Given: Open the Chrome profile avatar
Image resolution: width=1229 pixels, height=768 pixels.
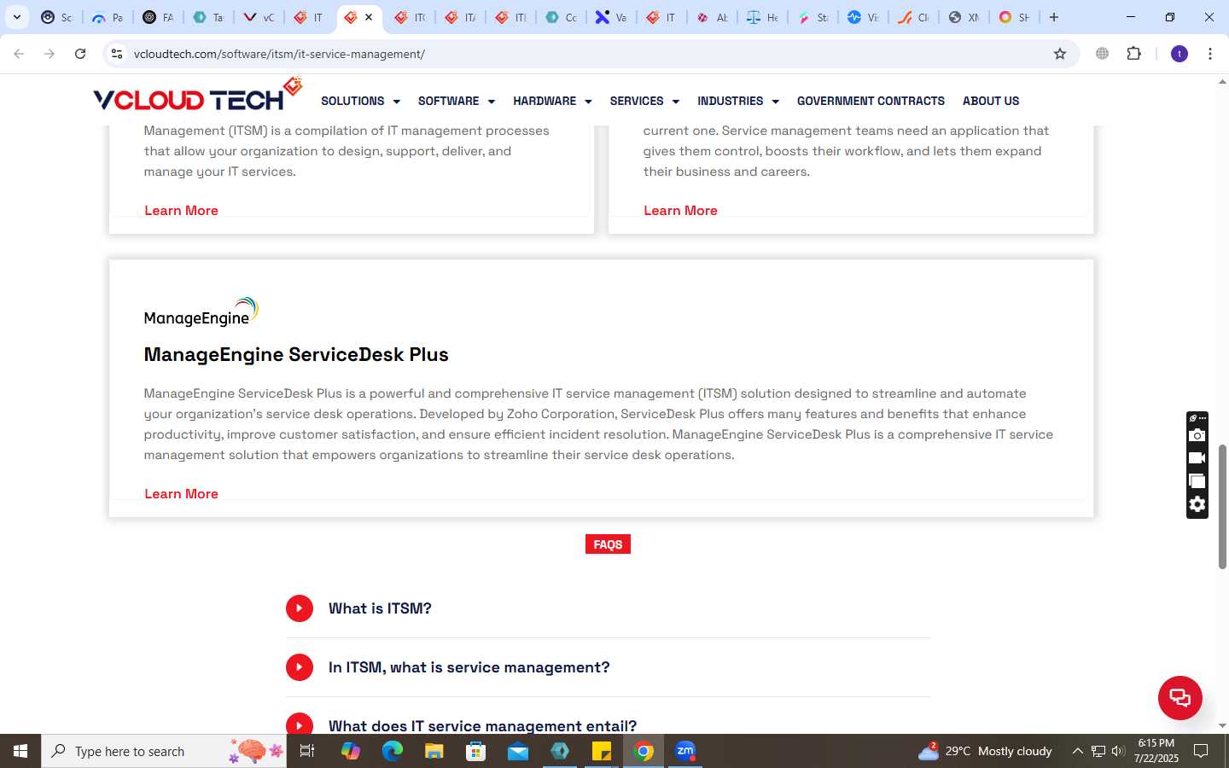Looking at the screenshot, I should 1179,54.
